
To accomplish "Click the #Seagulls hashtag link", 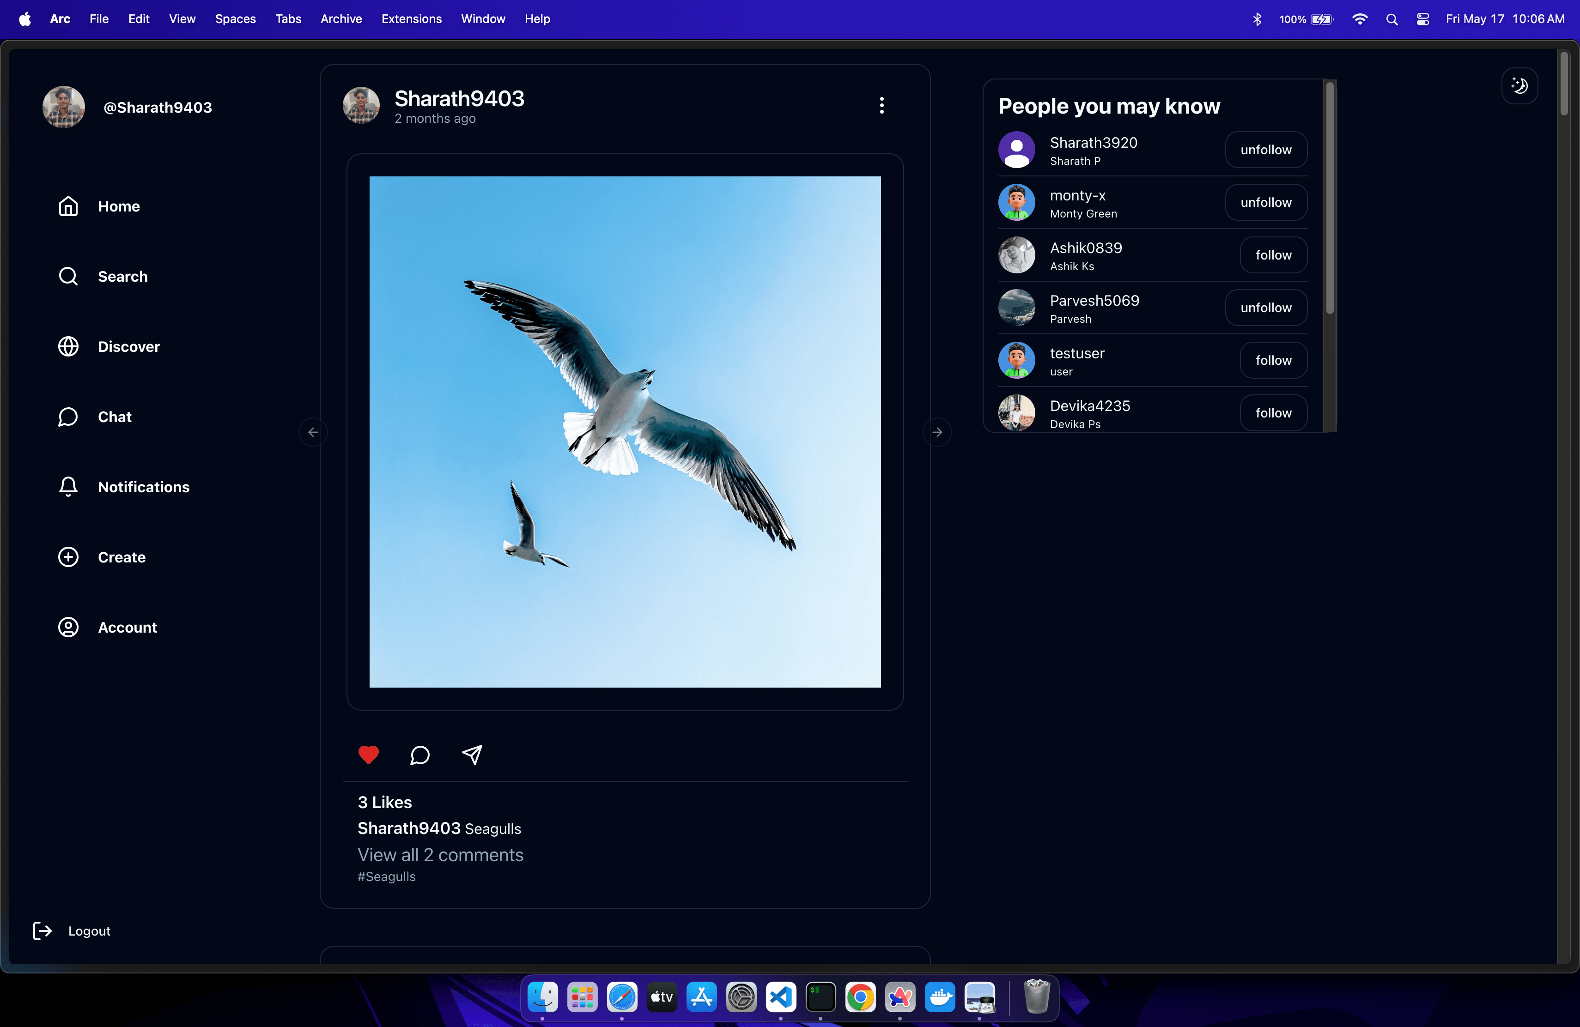I will [x=386, y=876].
